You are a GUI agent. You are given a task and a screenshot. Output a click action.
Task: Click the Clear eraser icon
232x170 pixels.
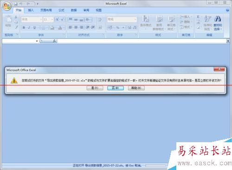(199, 27)
